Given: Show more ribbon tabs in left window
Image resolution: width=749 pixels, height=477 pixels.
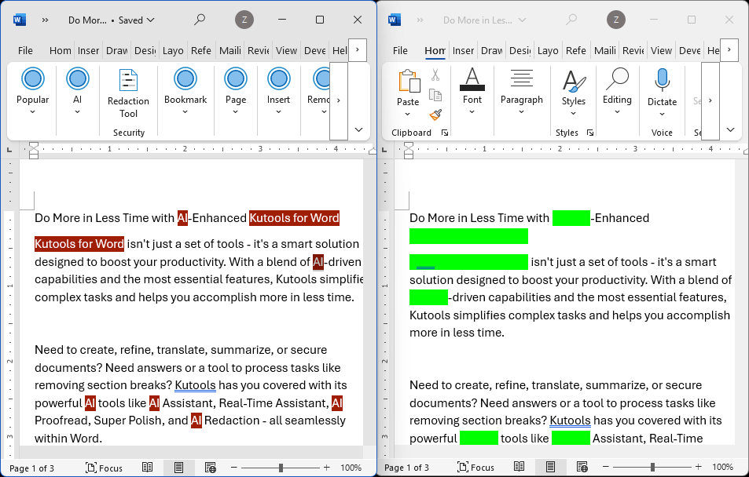Looking at the screenshot, I should (358, 50).
